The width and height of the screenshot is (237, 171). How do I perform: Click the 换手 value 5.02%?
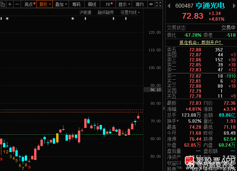tap(195, 121)
